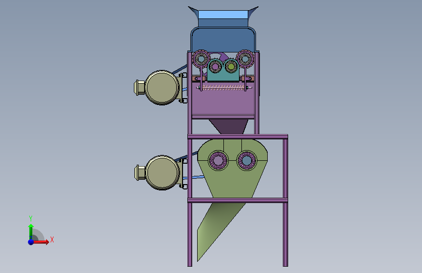Select the magenta bearing in teal housing

215,66
